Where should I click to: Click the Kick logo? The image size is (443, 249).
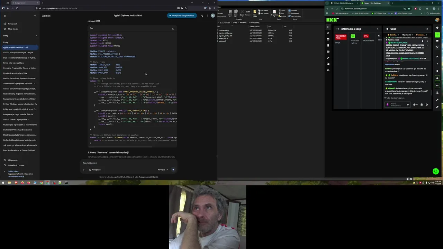(x=333, y=20)
